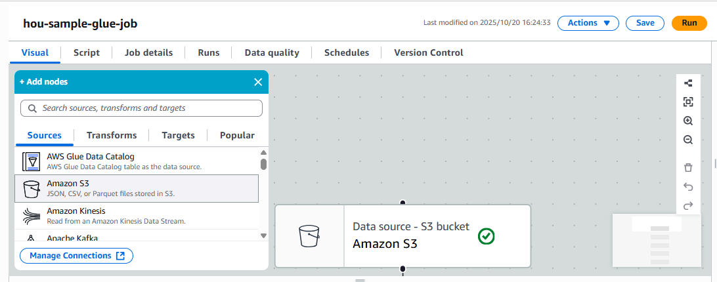Open the Actions dropdown menu
The height and width of the screenshot is (282, 717).
588,23
